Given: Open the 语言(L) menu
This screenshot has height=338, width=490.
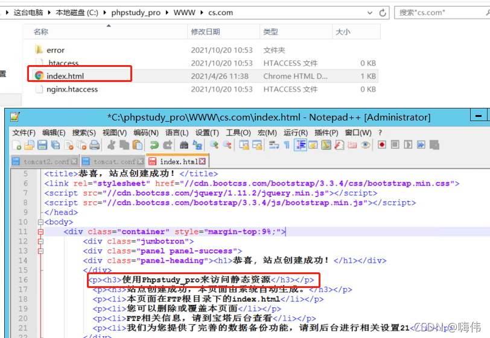Looking at the screenshot, I should (x=177, y=133).
